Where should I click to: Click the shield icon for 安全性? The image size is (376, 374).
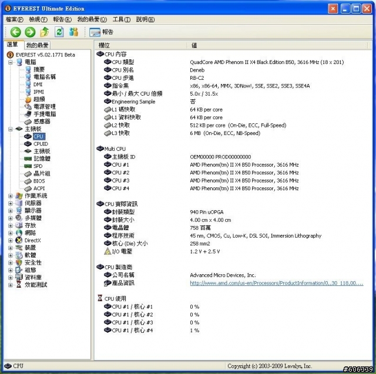coord(19,262)
